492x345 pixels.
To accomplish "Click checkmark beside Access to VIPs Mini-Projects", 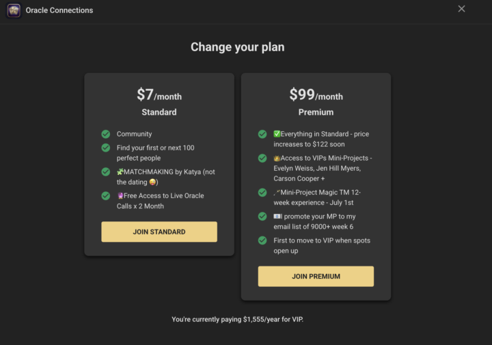I will [x=262, y=158].
